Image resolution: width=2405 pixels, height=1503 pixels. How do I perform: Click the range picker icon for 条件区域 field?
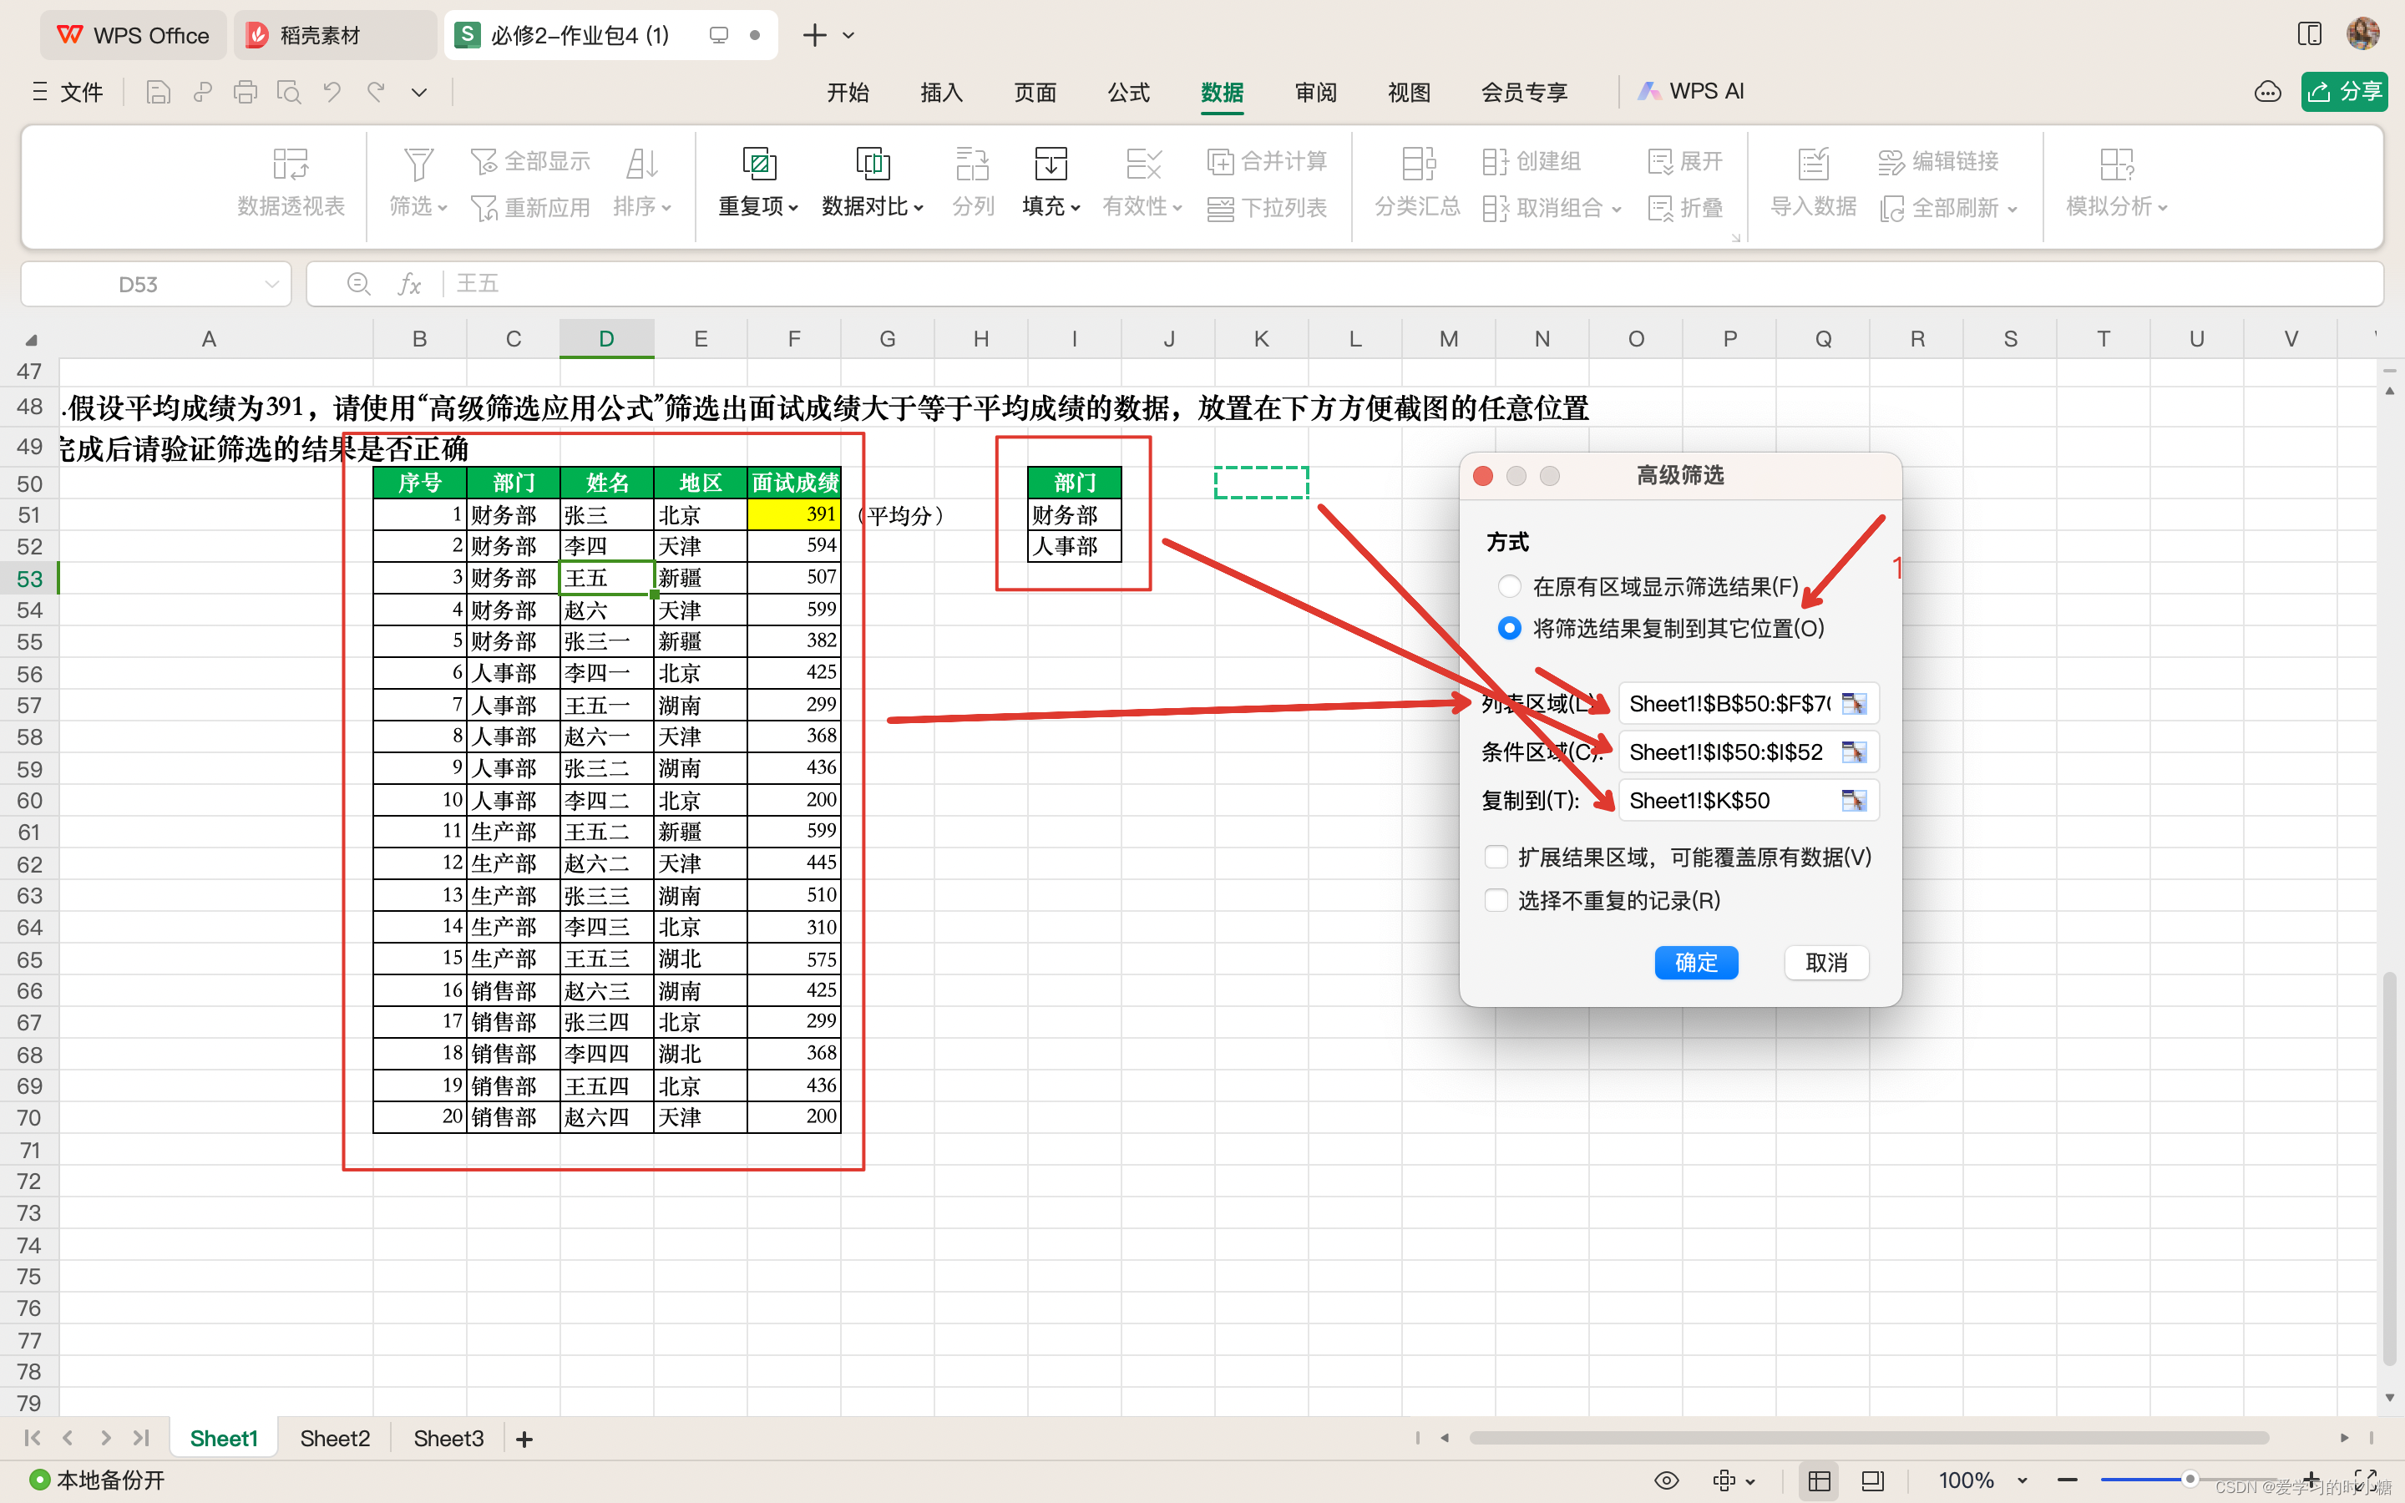(x=1854, y=752)
